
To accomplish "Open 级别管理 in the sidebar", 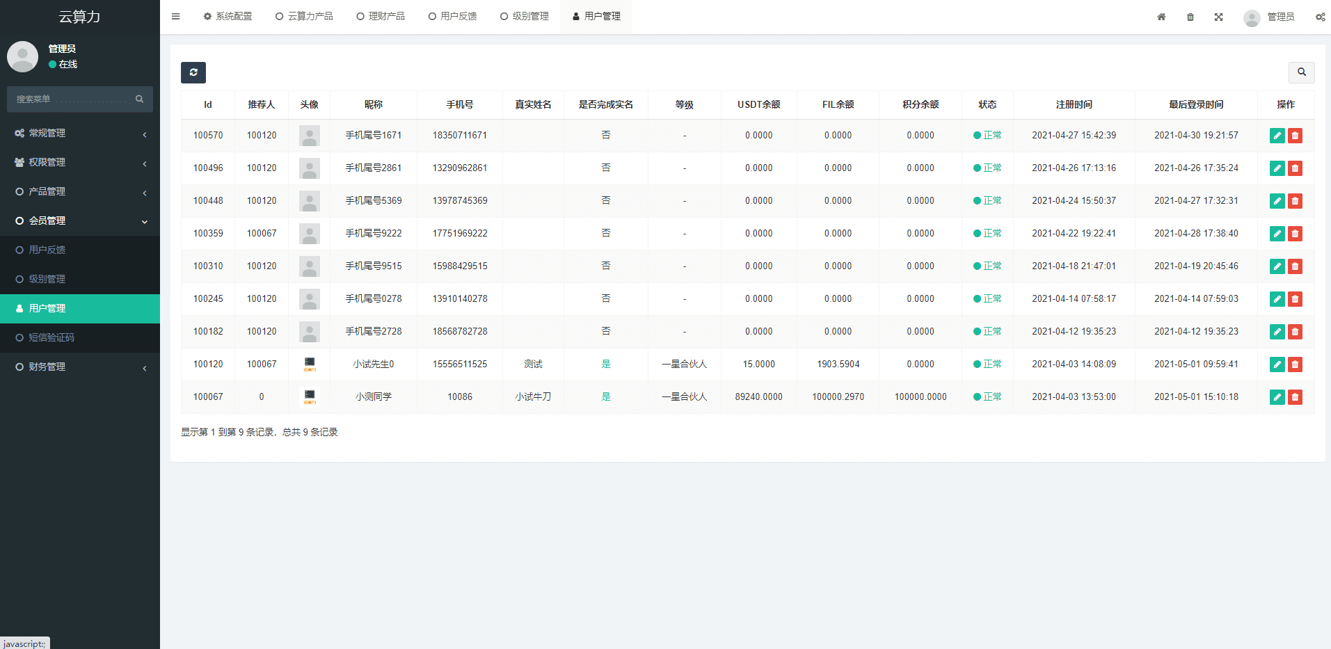I will pos(47,280).
